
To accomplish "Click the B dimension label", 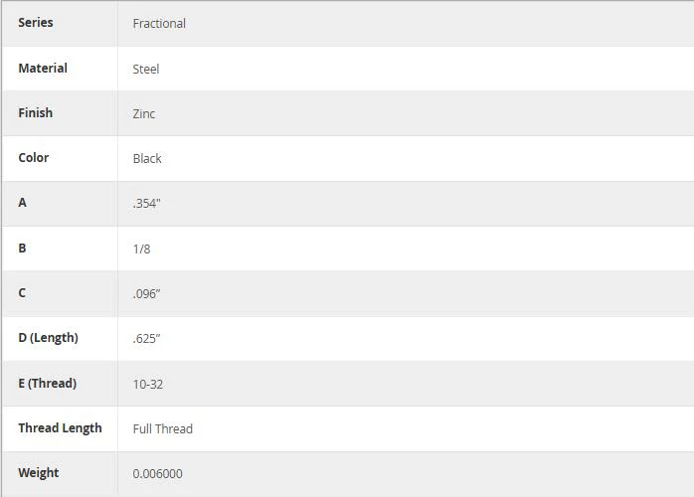I will tap(22, 248).
